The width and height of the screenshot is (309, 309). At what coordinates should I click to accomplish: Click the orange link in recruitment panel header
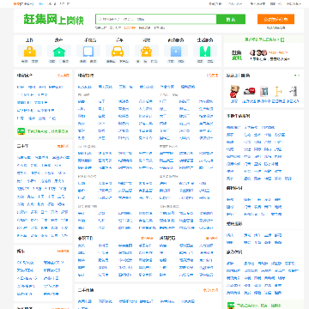(212, 76)
